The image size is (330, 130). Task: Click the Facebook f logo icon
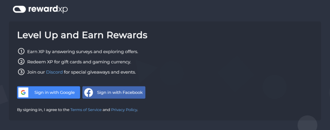89,93
